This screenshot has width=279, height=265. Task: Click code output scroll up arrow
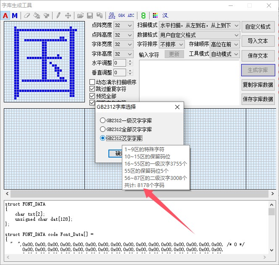coord(271,205)
